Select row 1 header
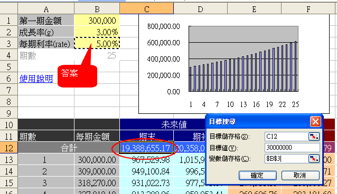337x194 pixels. pyautogui.click(x=8, y=21)
